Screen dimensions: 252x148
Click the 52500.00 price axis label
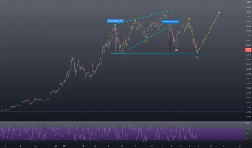248,36
